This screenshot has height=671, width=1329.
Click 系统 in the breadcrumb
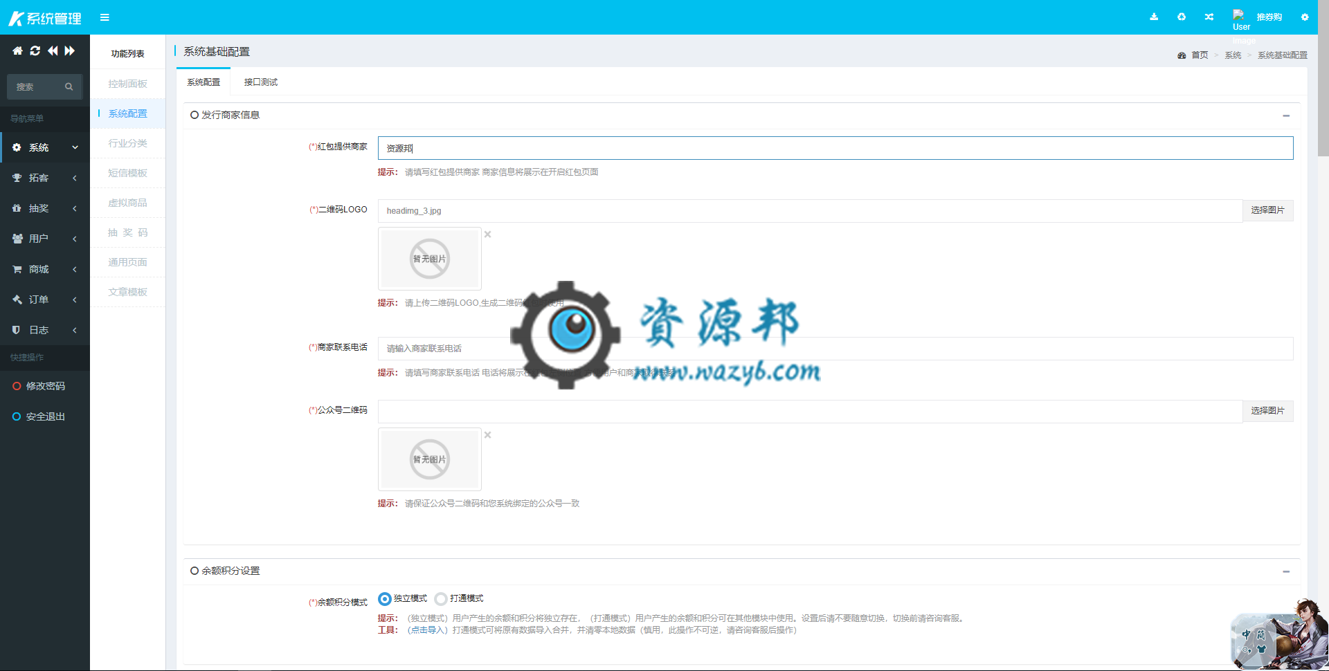[x=1233, y=55]
